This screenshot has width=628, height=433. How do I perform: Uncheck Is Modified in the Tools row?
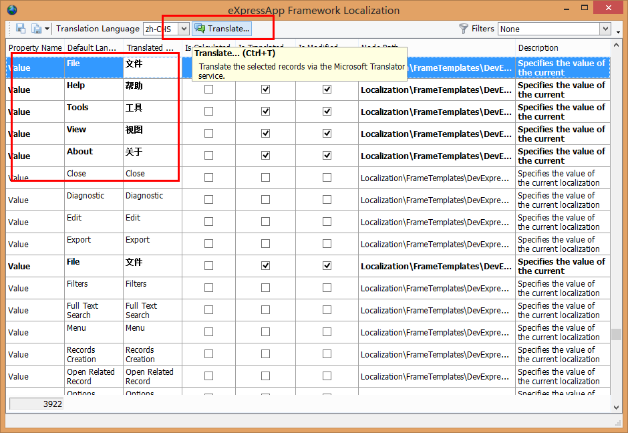coord(327,112)
